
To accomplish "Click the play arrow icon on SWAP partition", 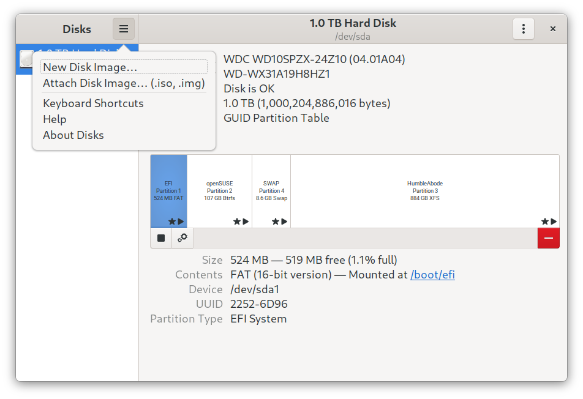I will (x=284, y=222).
